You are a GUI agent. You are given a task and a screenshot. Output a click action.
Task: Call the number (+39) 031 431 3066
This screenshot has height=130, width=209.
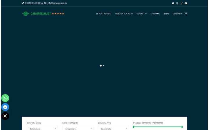pyautogui.click(x=34, y=3)
